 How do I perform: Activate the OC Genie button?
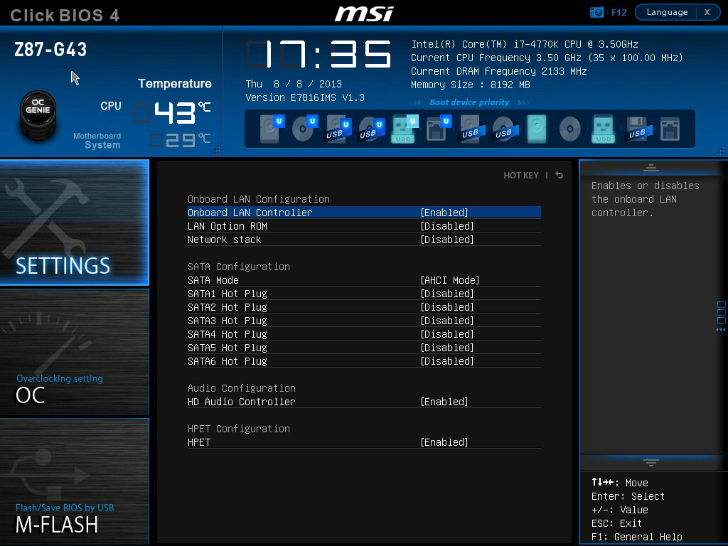click(x=38, y=114)
